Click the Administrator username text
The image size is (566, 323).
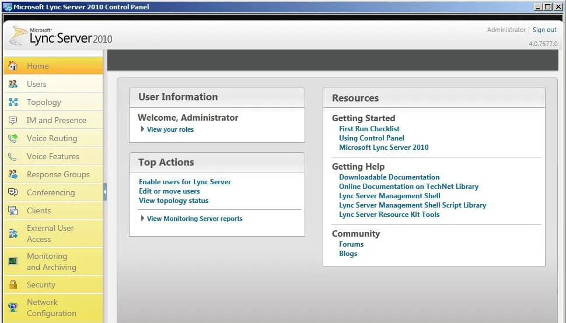[x=506, y=30]
